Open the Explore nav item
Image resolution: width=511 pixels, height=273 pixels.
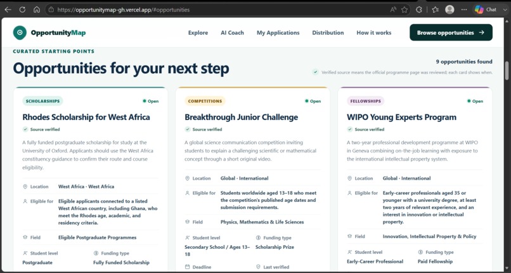pyautogui.click(x=198, y=32)
